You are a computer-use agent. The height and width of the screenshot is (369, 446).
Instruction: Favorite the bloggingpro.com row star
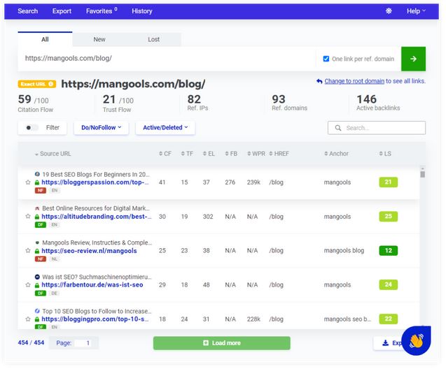click(28, 319)
